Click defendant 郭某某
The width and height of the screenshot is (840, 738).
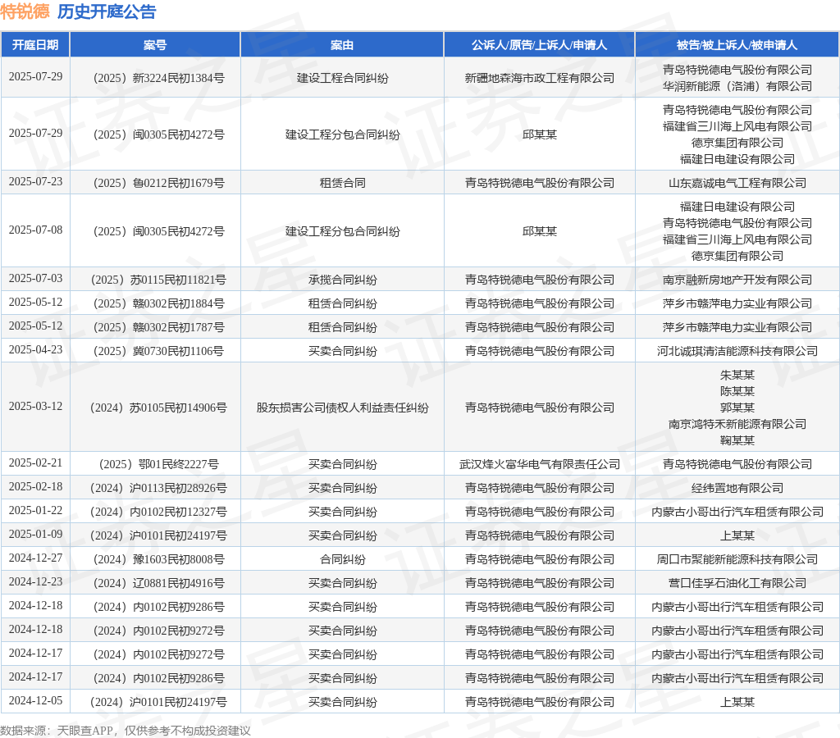pyautogui.click(x=737, y=408)
